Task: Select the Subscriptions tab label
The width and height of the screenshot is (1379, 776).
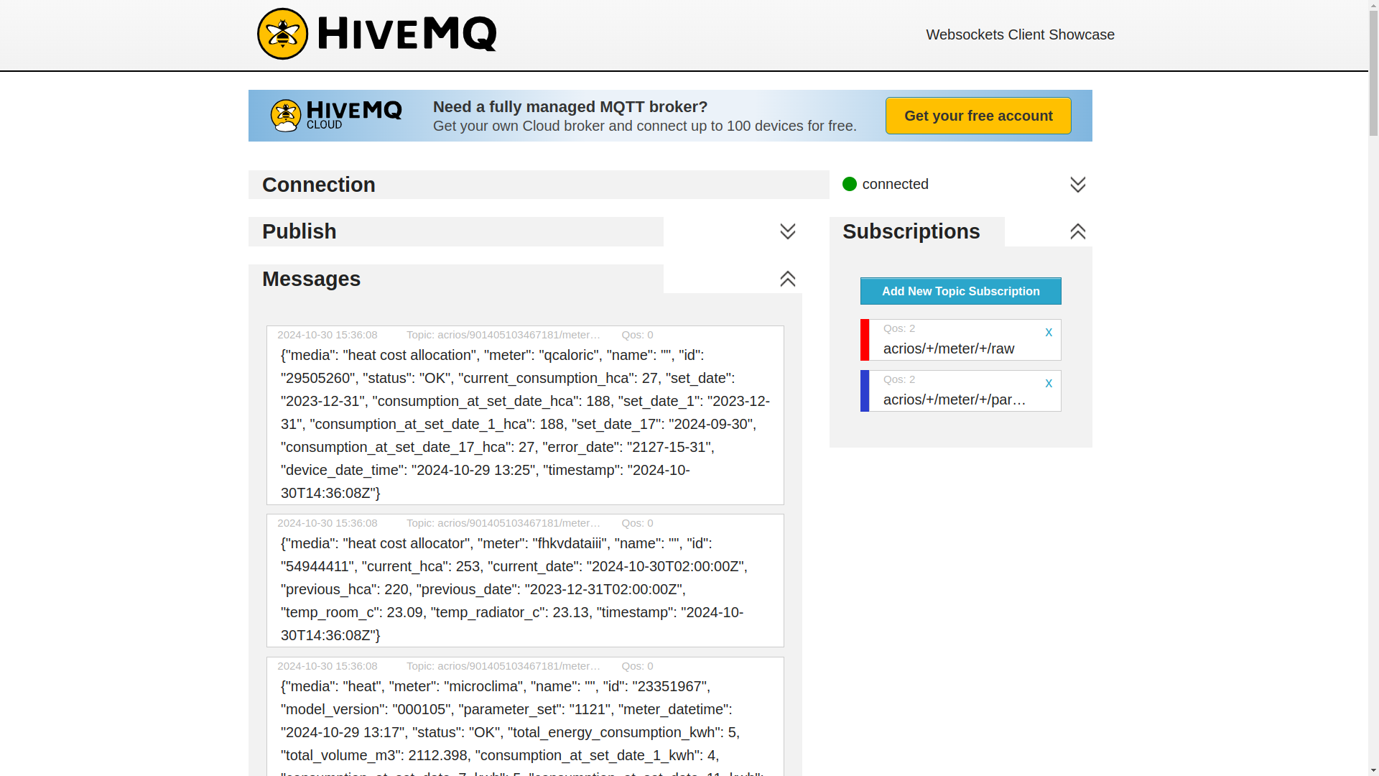Action: tap(911, 231)
